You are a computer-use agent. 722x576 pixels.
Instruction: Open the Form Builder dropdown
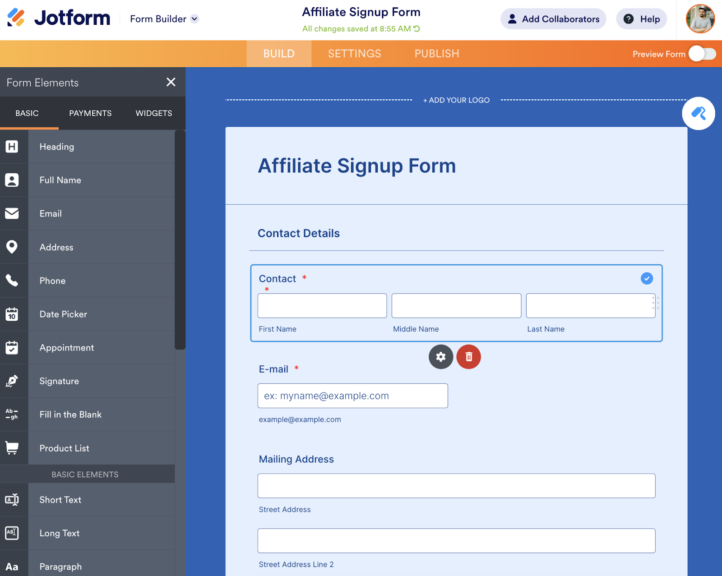coord(164,19)
